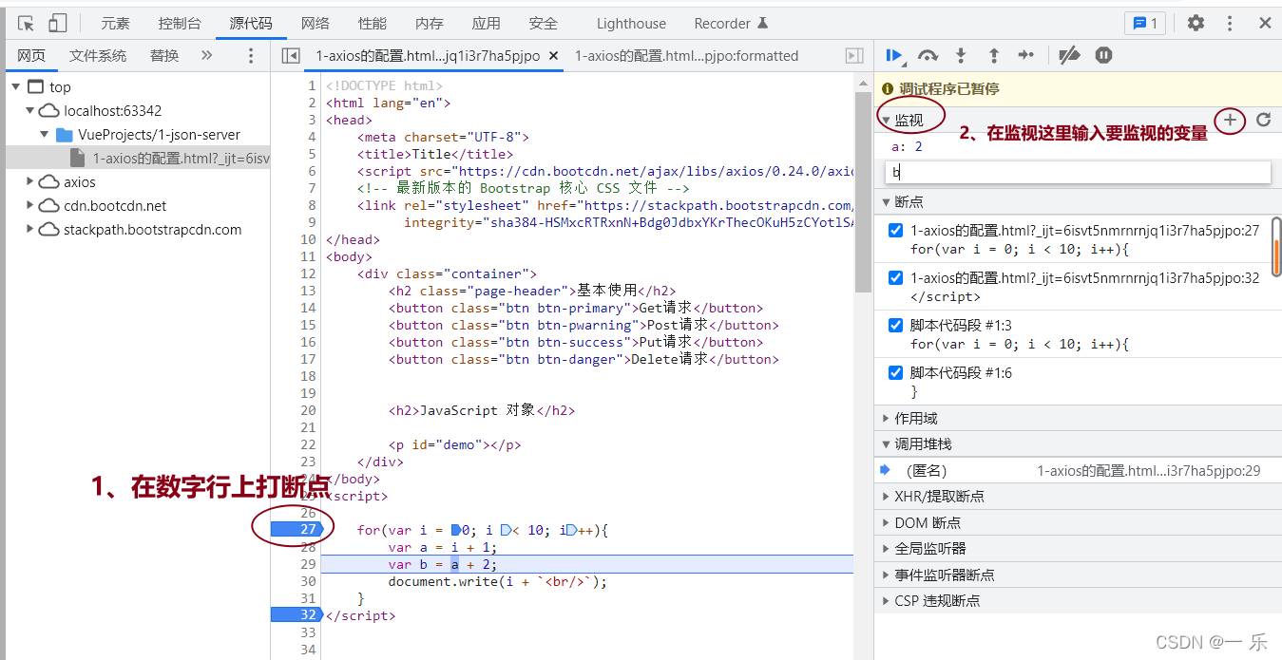The width and height of the screenshot is (1282, 660).
Task: Collapse the debugger sidebar icon
Action: 854,56
